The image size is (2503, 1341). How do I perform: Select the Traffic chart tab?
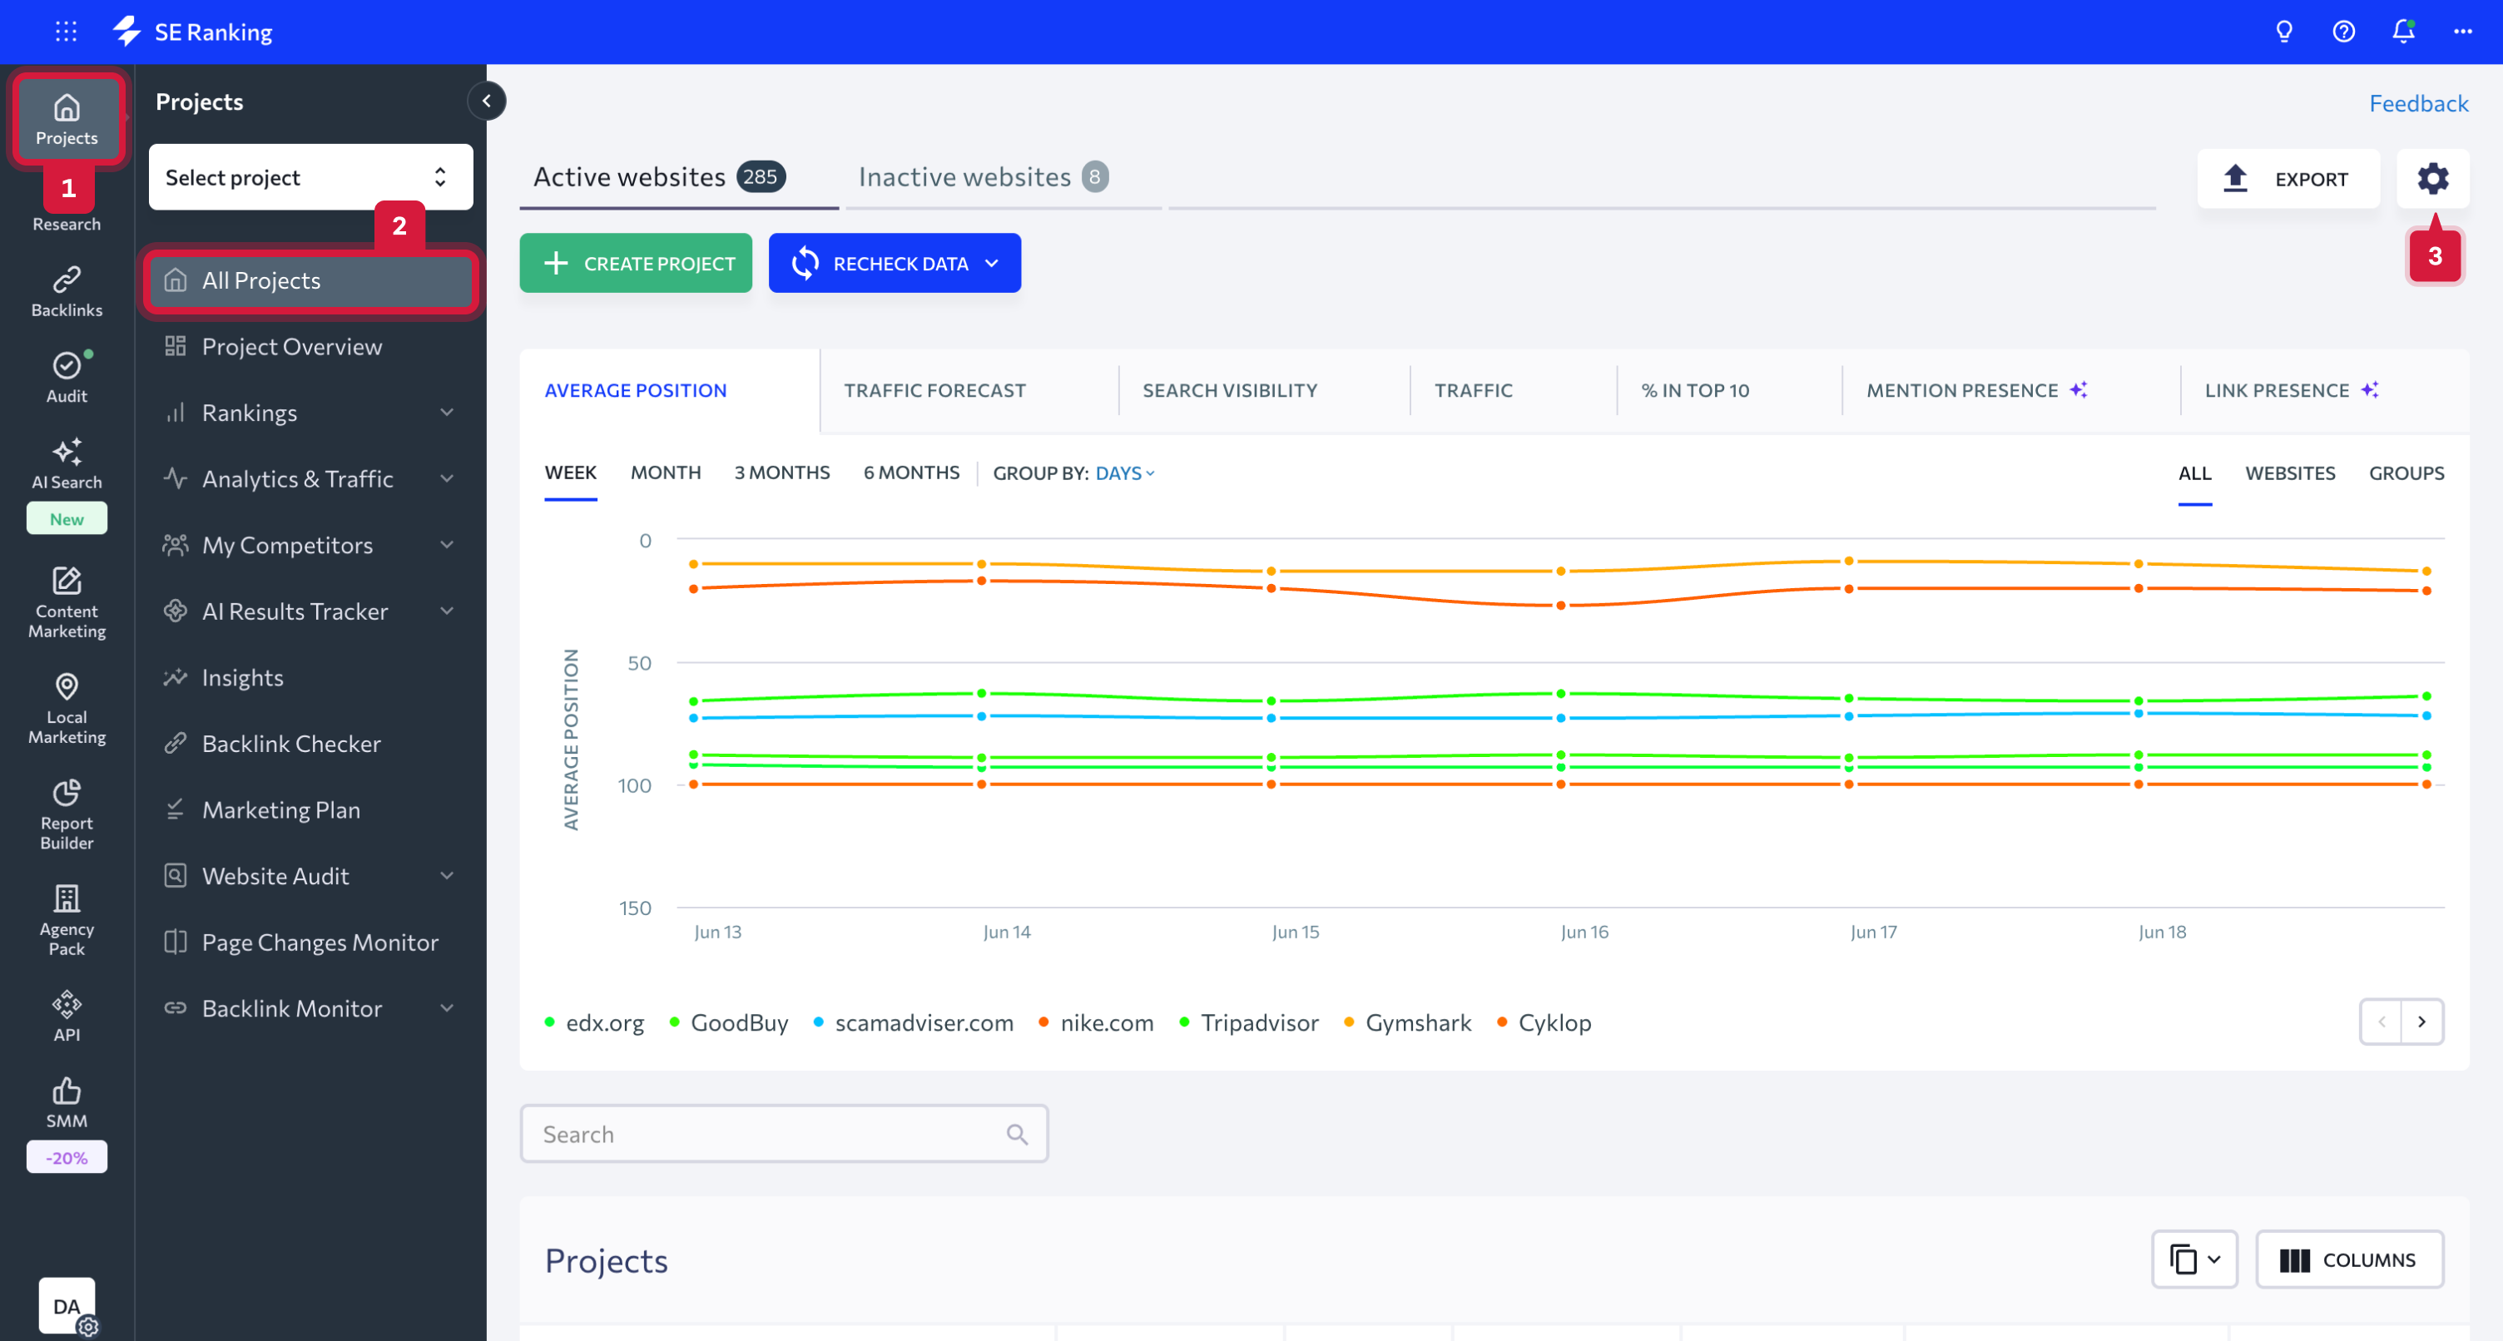pyautogui.click(x=1473, y=391)
